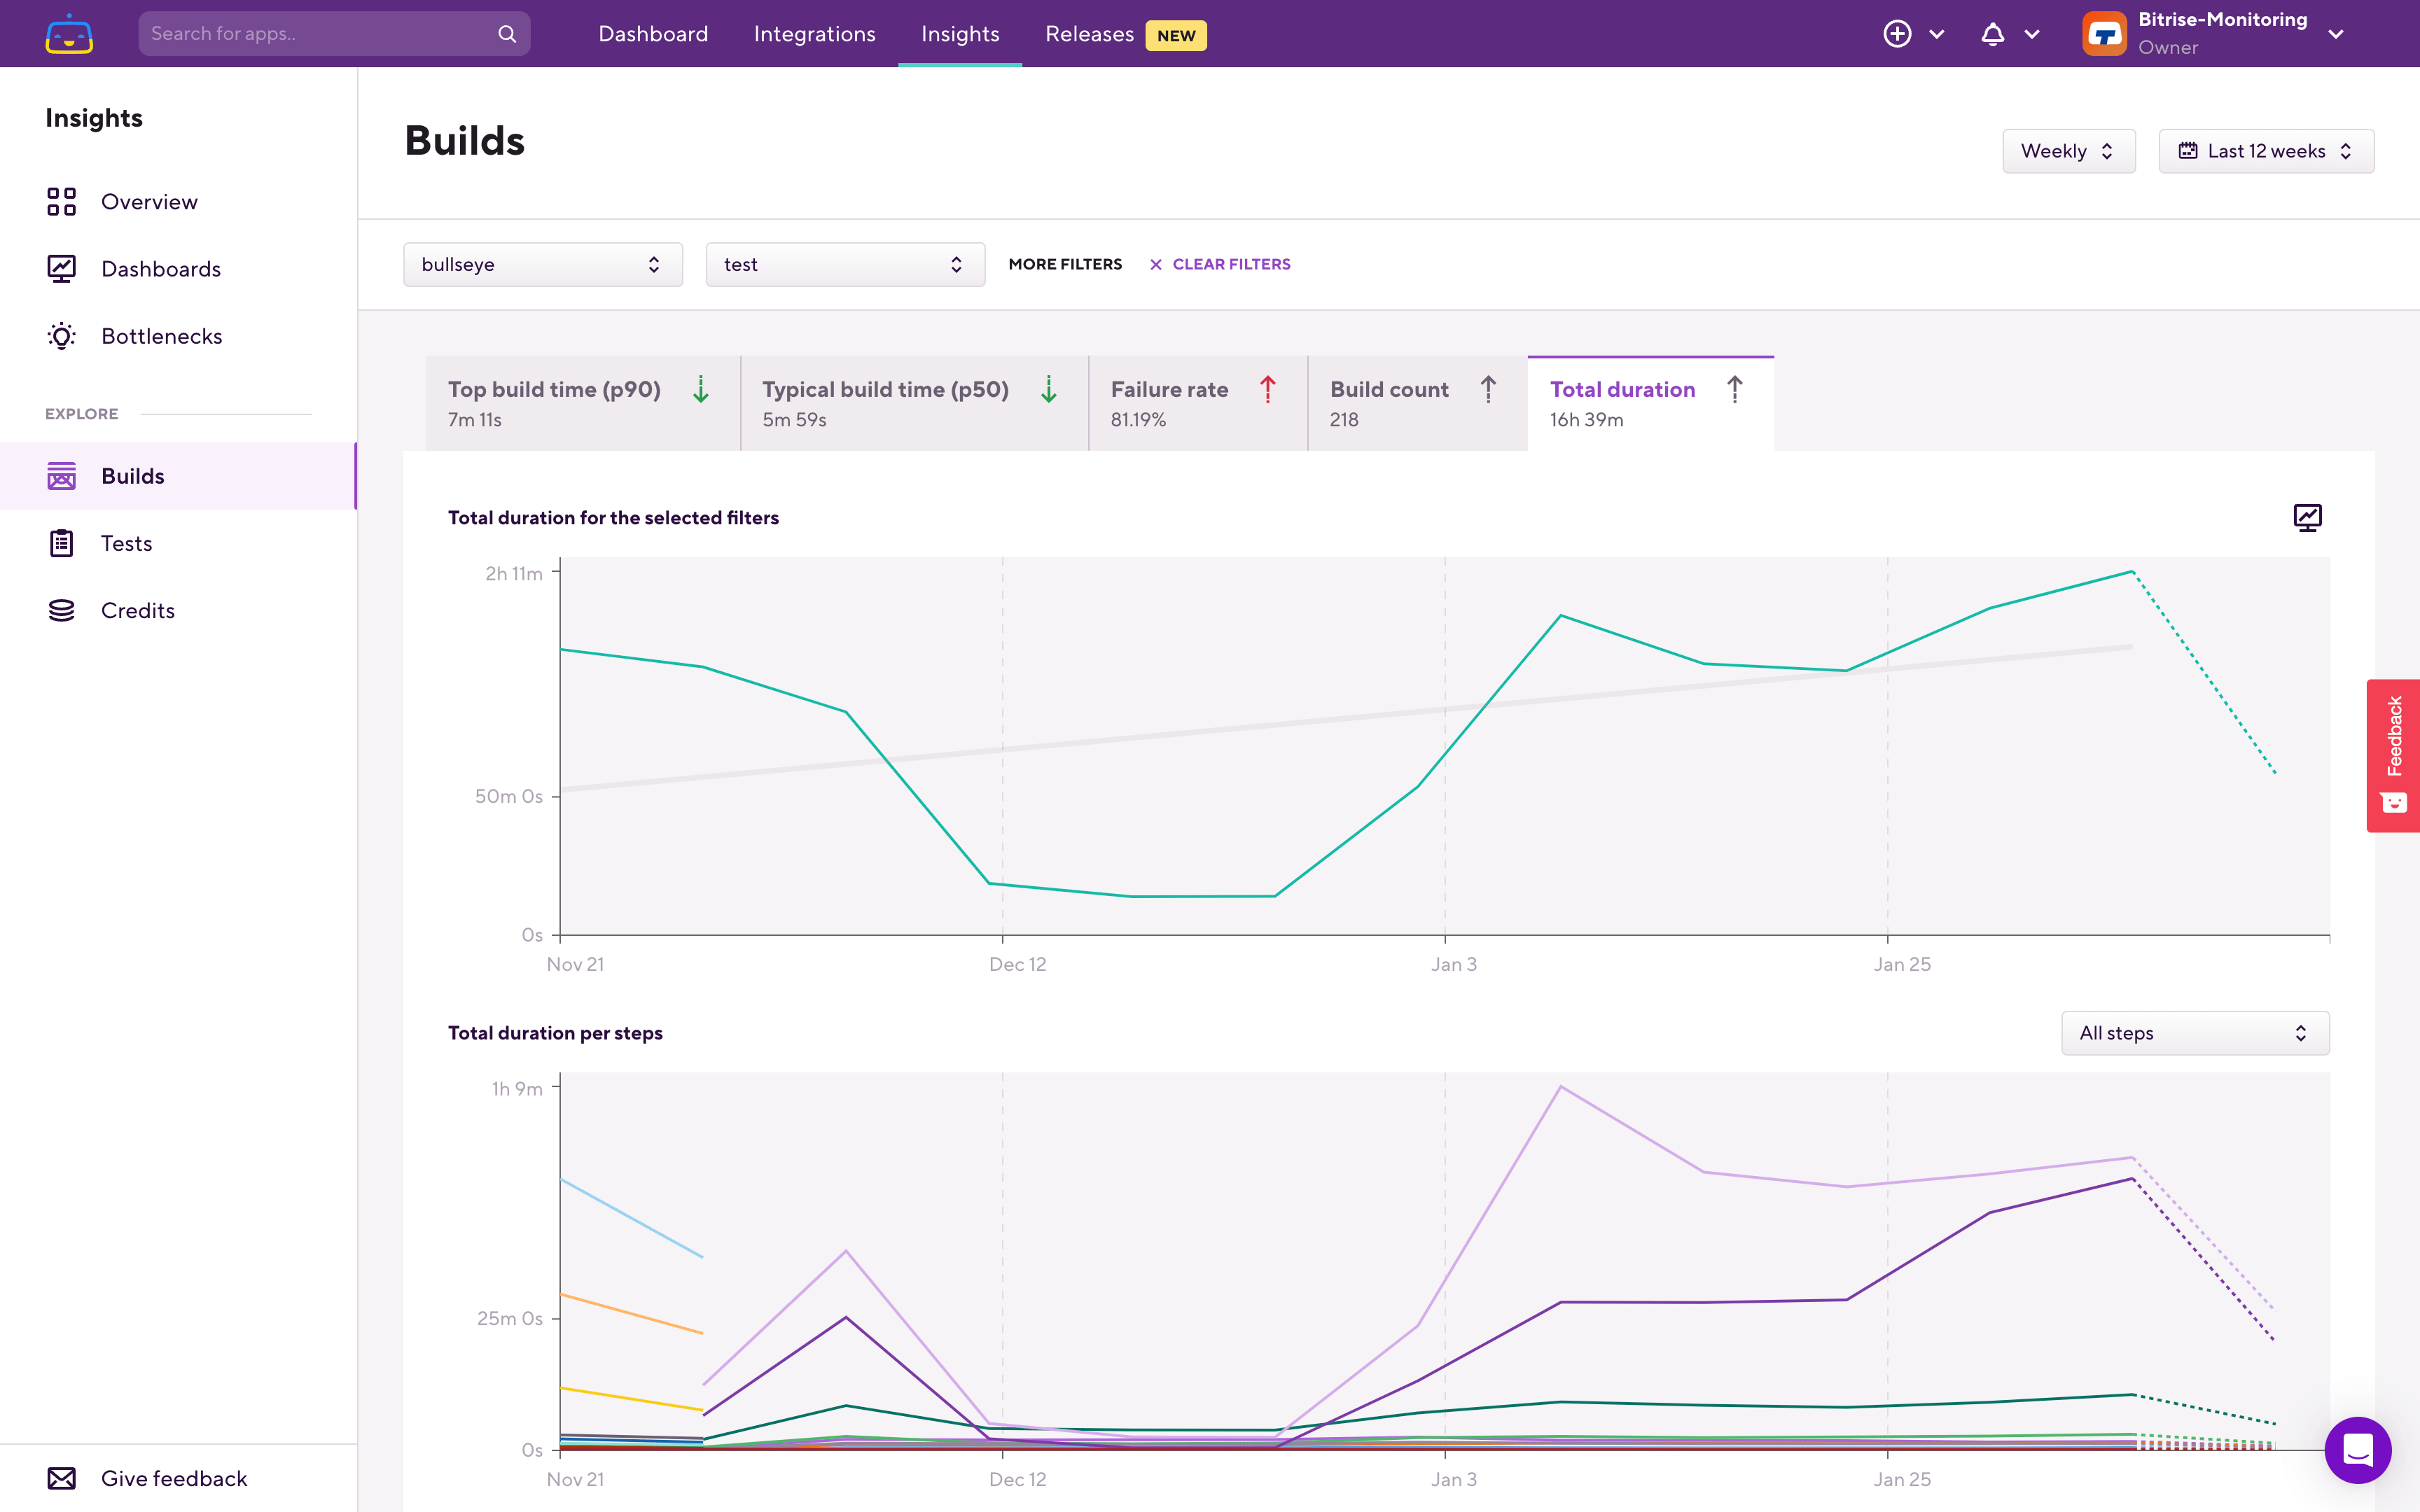Open the plus add-new menu icon
Image resolution: width=2420 pixels, height=1512 pixels.
(1897, 34)
